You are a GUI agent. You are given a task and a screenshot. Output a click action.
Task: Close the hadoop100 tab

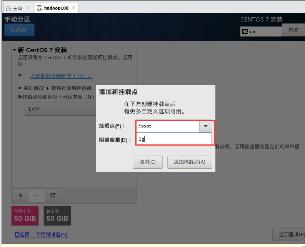[x=74, y=8]
